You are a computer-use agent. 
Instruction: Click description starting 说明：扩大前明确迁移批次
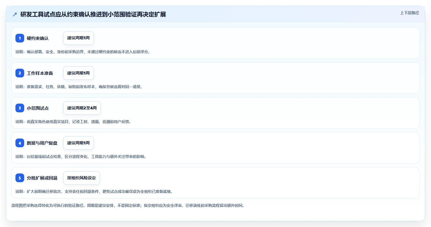pos(94,191)
